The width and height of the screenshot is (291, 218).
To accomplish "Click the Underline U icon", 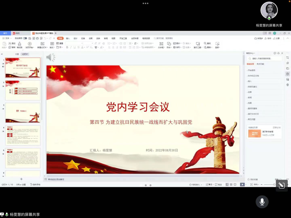I will pos(75,47).
